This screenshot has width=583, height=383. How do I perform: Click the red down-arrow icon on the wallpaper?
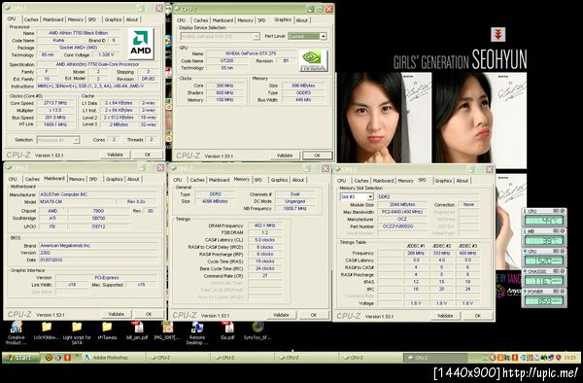point(497,35)
